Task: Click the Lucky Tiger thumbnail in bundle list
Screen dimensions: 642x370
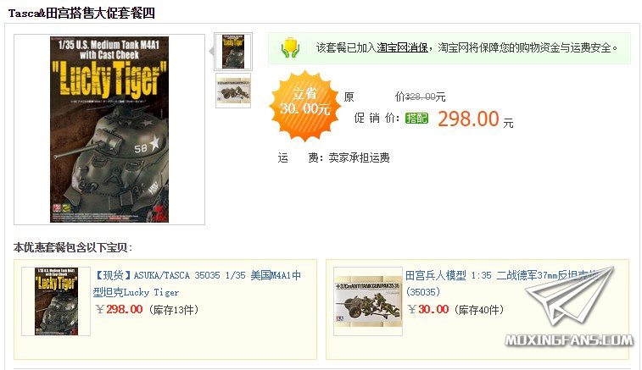Action: click(56, 301)
